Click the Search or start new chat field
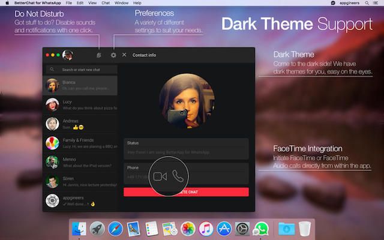The height and width of the screenshot is (240, 384). (82, 70)
